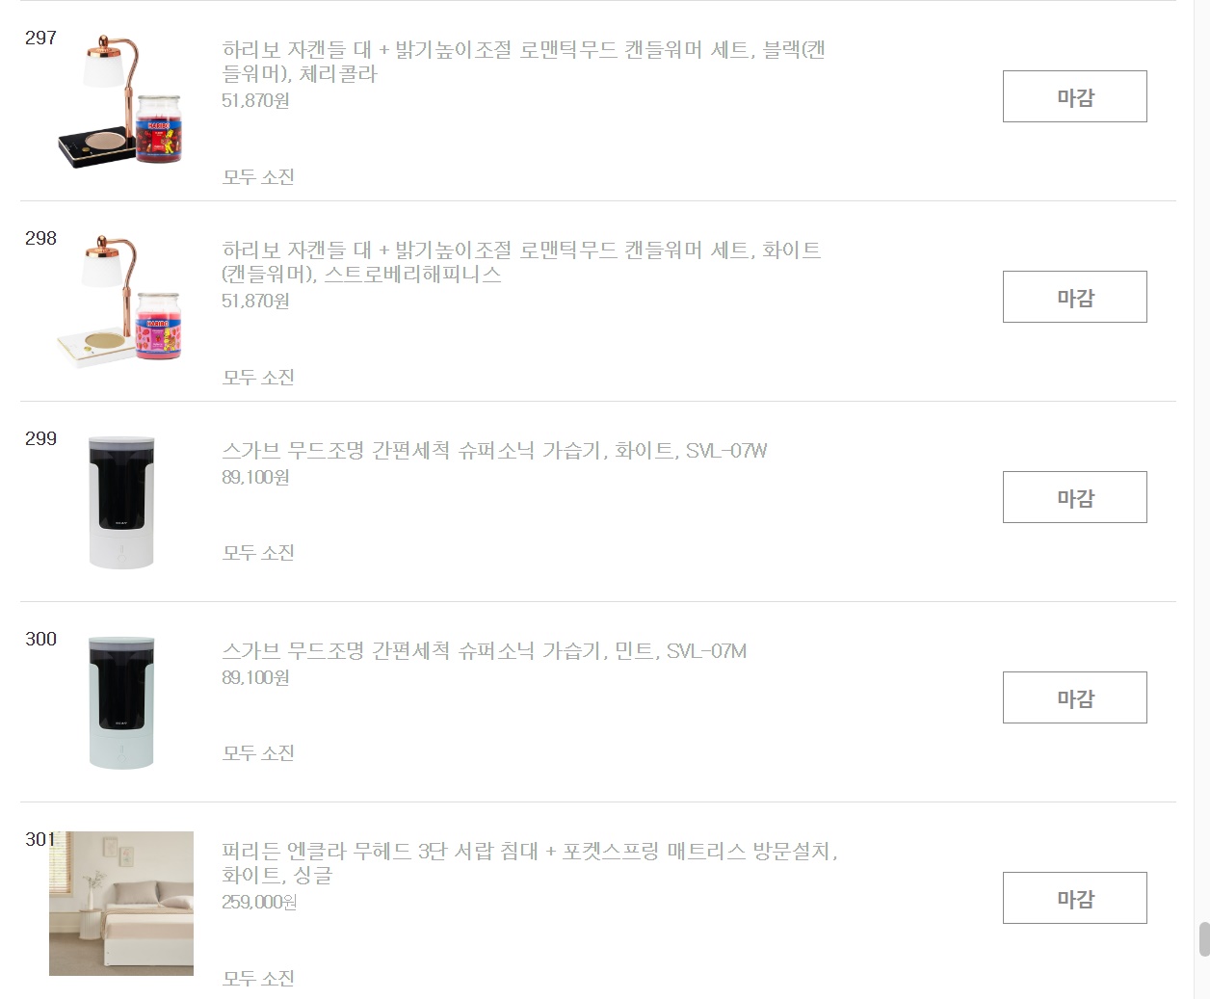Click 마감 button for item 300
The height and width of the screenshot is (999, 1210).
tap(1075, 697)
